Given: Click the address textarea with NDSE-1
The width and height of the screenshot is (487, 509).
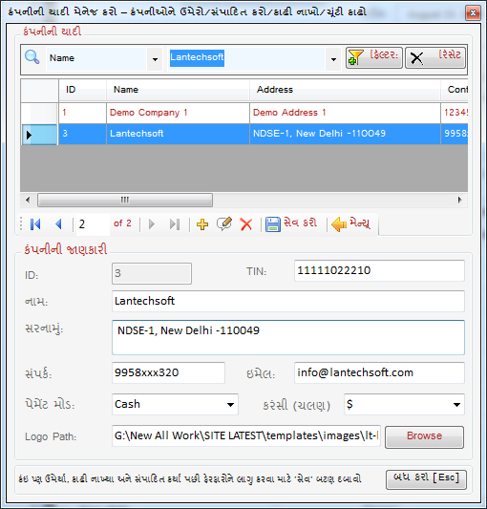Looking at the screenshot, I should 288,338.
